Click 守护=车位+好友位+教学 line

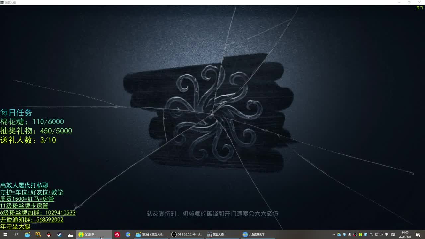[x=32, y=192]
